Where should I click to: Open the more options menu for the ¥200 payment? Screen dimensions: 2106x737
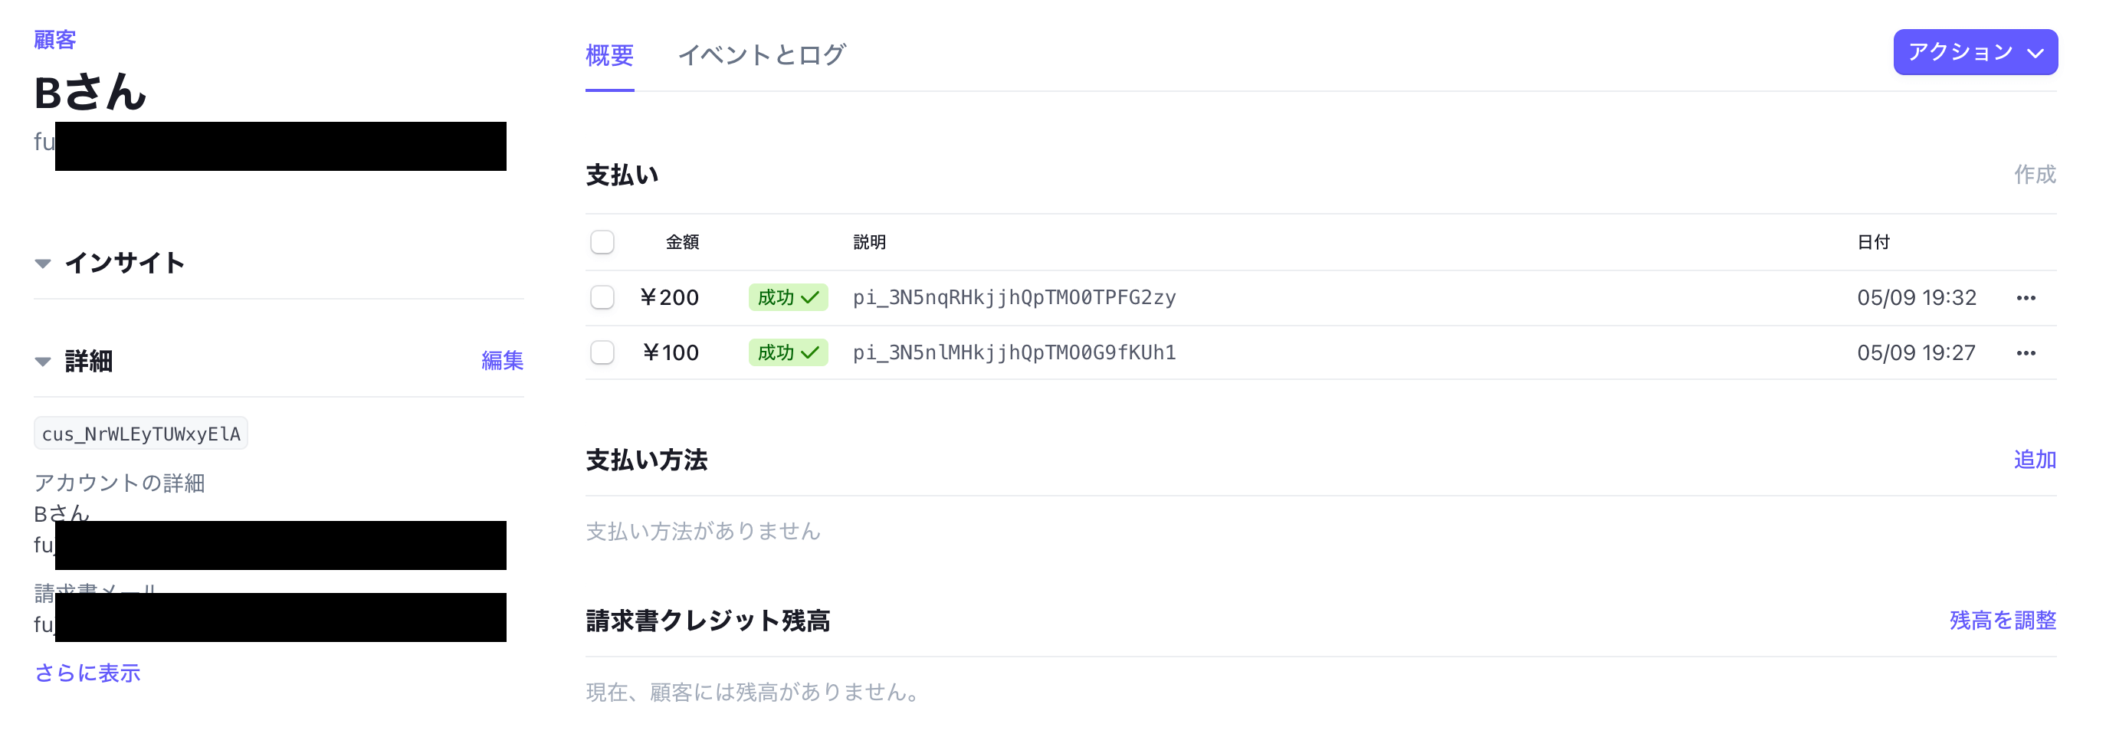pos(2025,297)
